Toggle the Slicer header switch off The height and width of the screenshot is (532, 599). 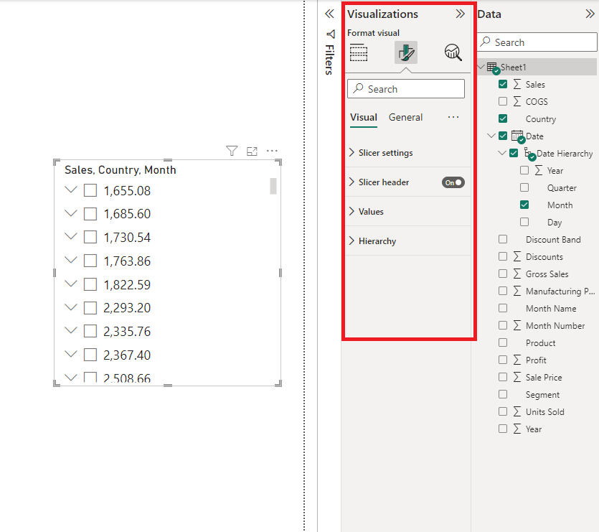coord(453,182)
